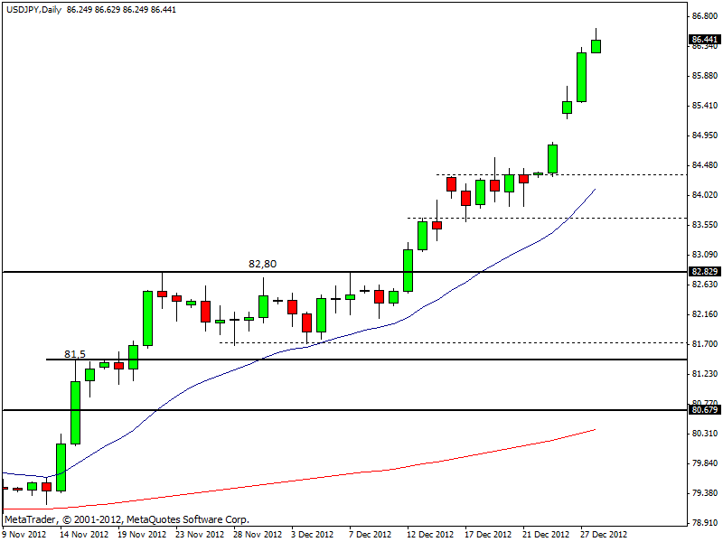Click the tall green candle above 14 Nov 2012
This screenshot has width=723, height=542.
coord(76,412)
